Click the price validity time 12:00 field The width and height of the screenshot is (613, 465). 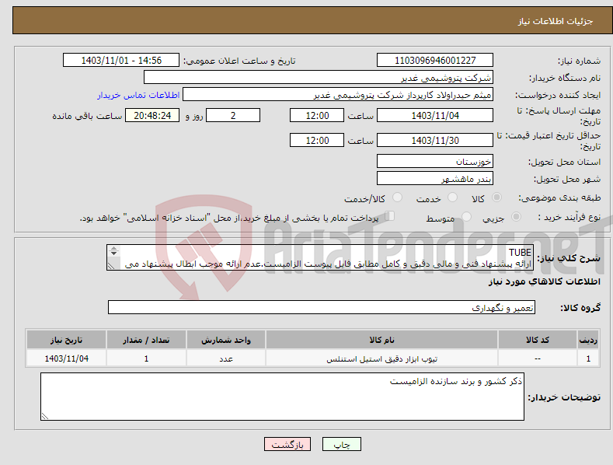click(317, 140)
